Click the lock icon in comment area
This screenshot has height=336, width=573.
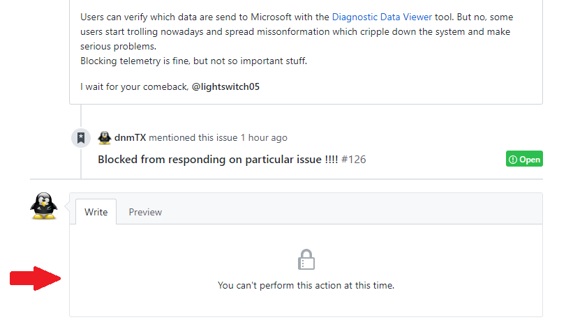(306, 259)
